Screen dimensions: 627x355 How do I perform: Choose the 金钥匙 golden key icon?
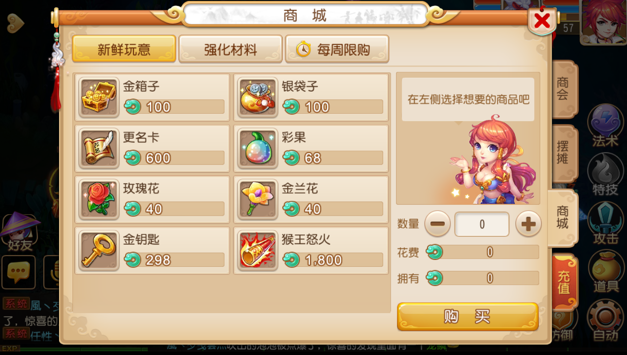pos(99,251)
